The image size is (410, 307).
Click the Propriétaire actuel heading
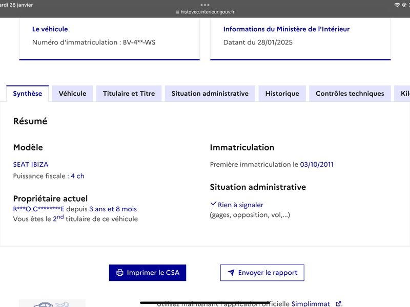50,199
